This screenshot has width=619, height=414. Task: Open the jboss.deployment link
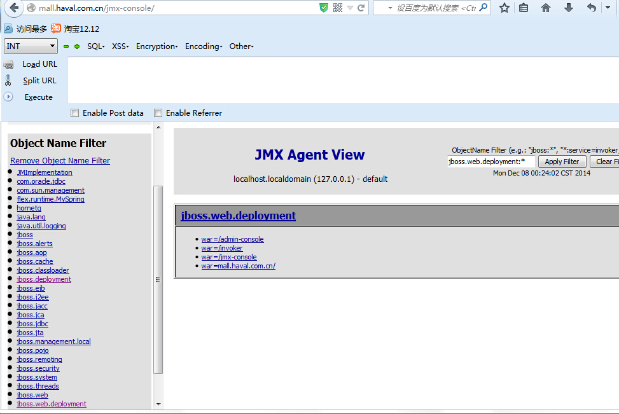[x=44, y=279]
